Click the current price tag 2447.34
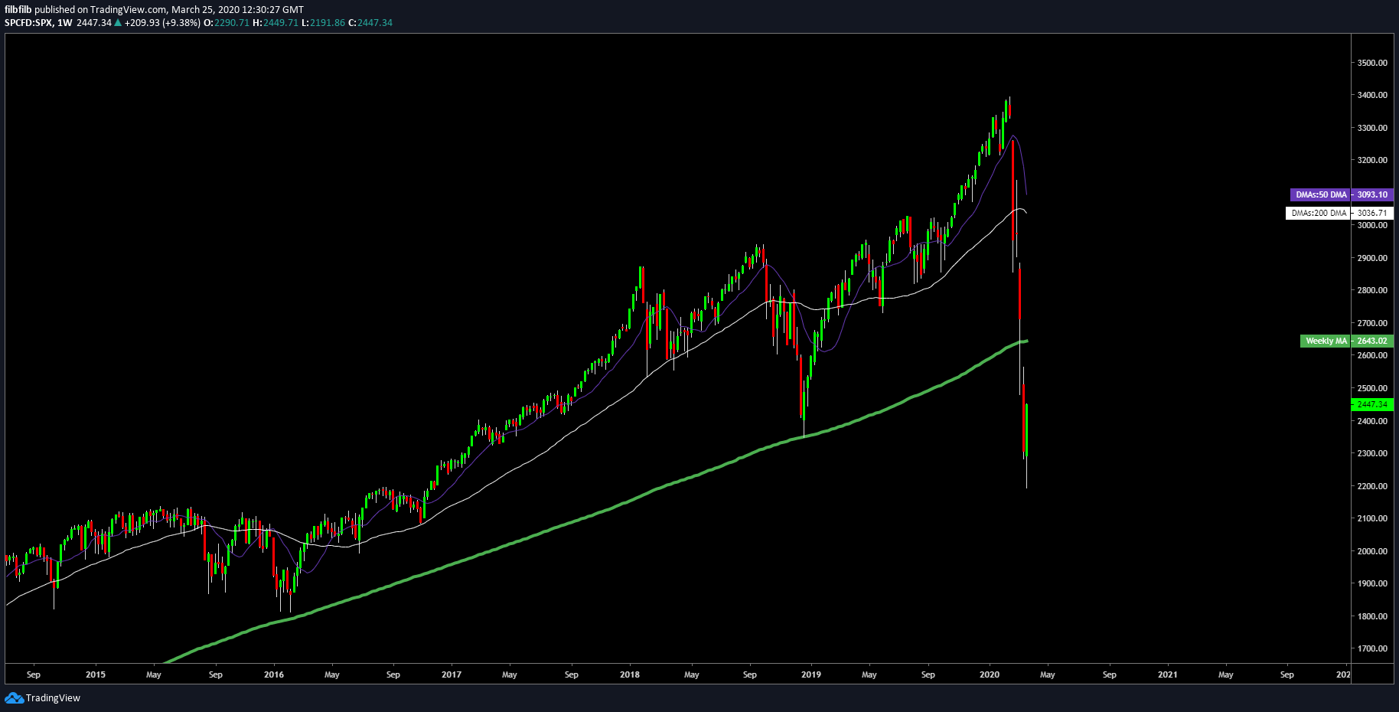The image size is (1399, 712). (1372, 404)
